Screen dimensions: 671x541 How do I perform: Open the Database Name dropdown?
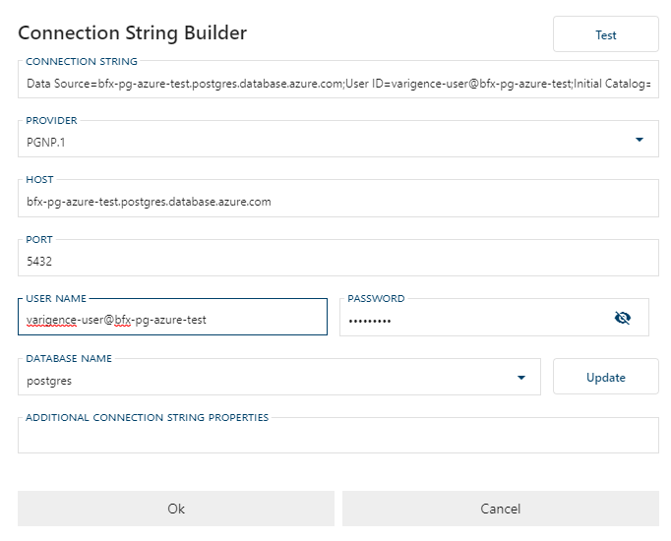[x=279, y=377]
